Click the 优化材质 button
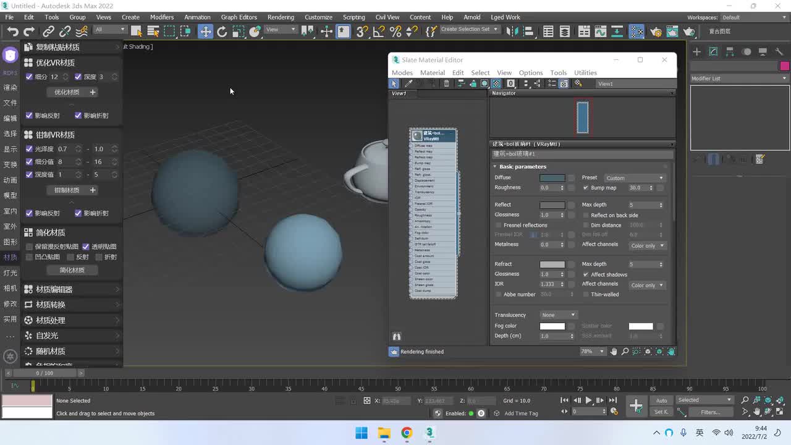The height and width of the screenshot is (445, 791). point(67,92)
